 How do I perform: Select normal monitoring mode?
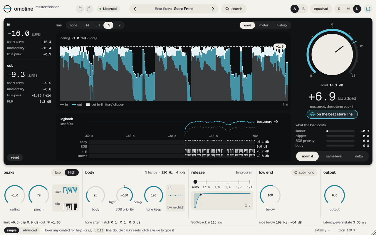(307, 156)
